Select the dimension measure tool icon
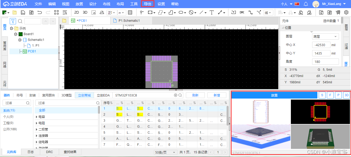Image resolution: width=351 pixels, height=157 pixels. 221,13
